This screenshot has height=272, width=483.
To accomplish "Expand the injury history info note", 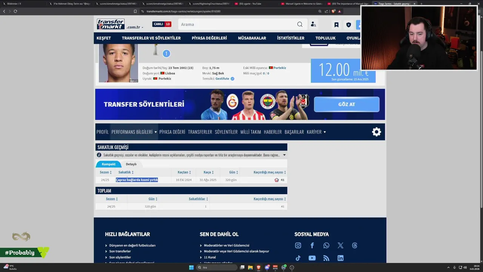I will click(284, 155).
